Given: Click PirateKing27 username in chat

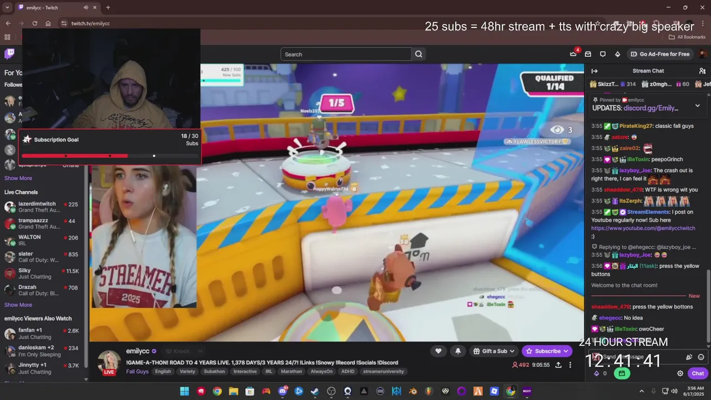Looking at the screenshot, I should (636, 126).
